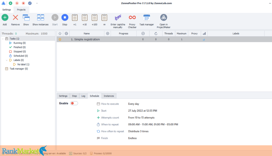
Task: Click the 27 July 2022 start value
Action: [x=143, y=111]
